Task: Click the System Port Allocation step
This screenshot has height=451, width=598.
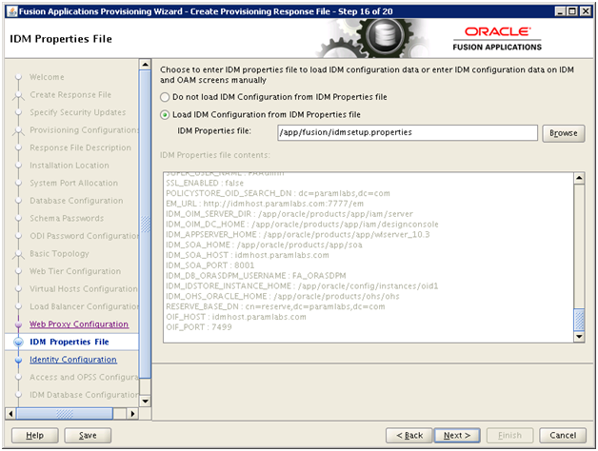Action: click(74, 183)
